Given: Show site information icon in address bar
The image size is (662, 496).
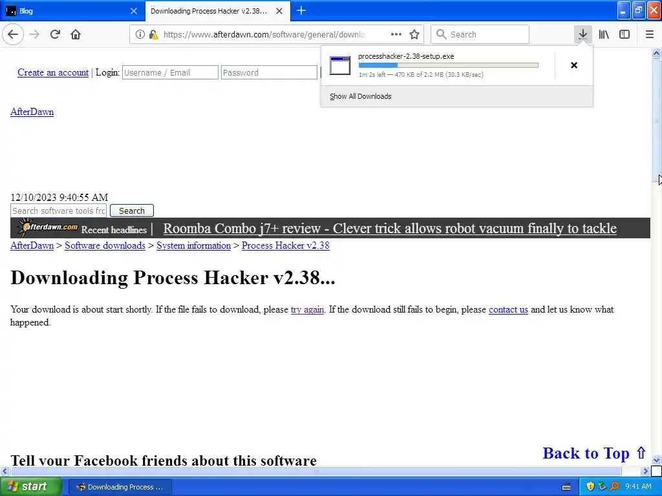Looking at the screenshot, I should (x=140, y=34).
